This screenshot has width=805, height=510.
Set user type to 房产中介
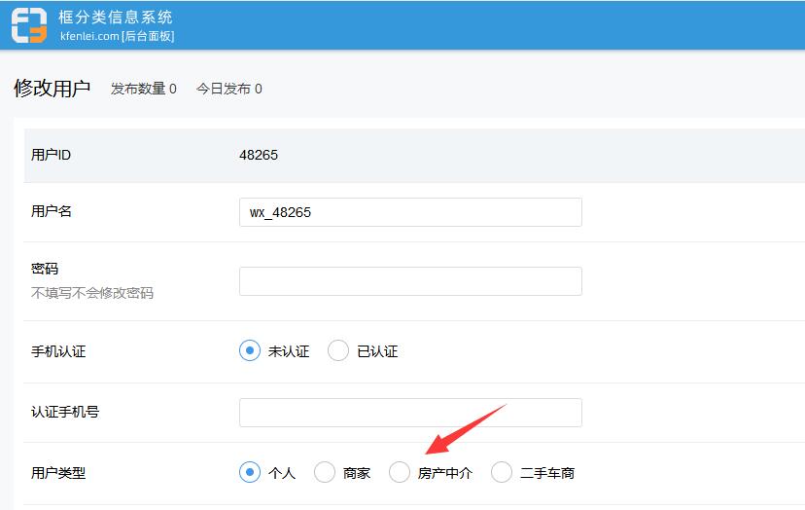coord(400,473)
